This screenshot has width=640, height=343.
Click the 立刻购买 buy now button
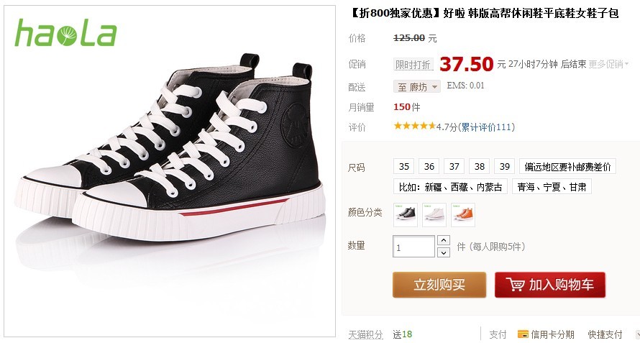pyautogui.click(x=439, y=285)
